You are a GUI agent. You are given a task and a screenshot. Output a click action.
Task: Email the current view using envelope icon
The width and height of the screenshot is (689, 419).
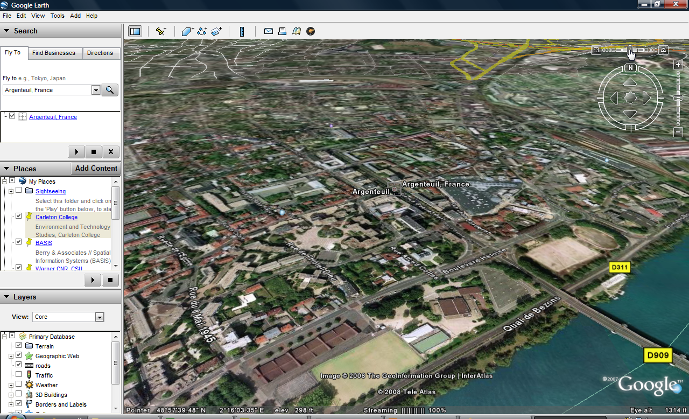[x=268, y=31]
